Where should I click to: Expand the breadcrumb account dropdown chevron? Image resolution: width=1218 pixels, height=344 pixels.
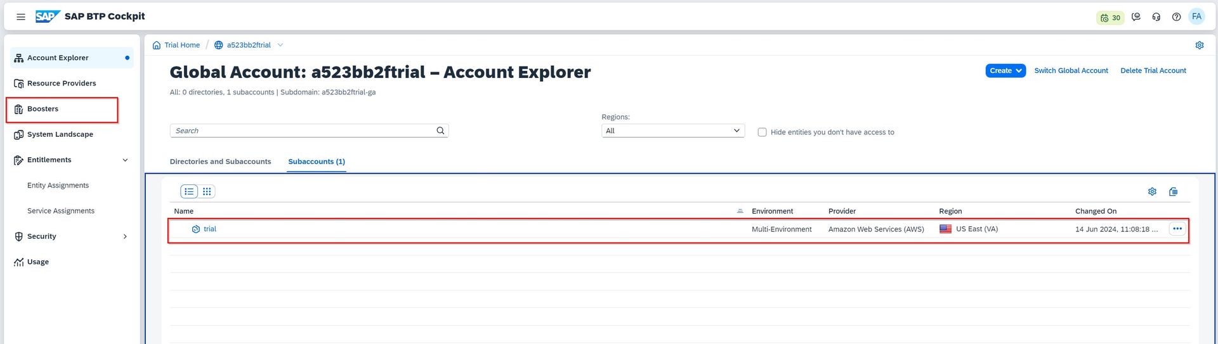tap(280, 45)
